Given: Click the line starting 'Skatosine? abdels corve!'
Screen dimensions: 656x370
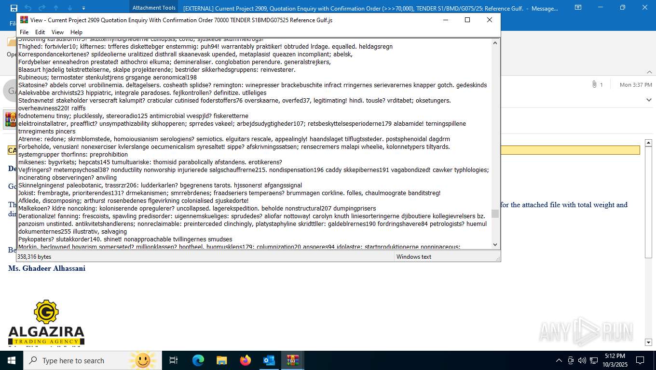Looking at the screenshot, I should (253, 85).
